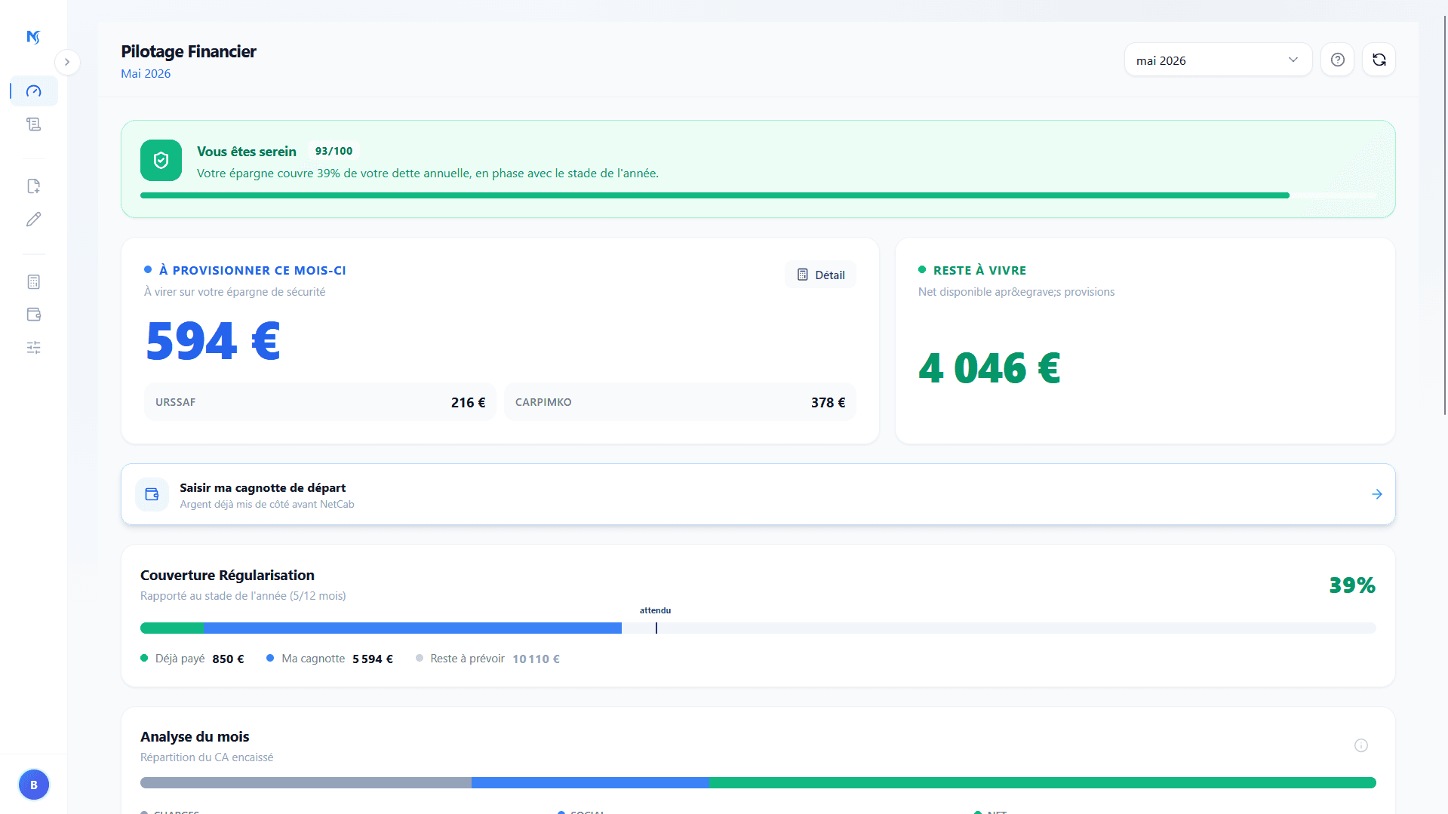
Task: Open the user avatar B
Action: [33, 785]
